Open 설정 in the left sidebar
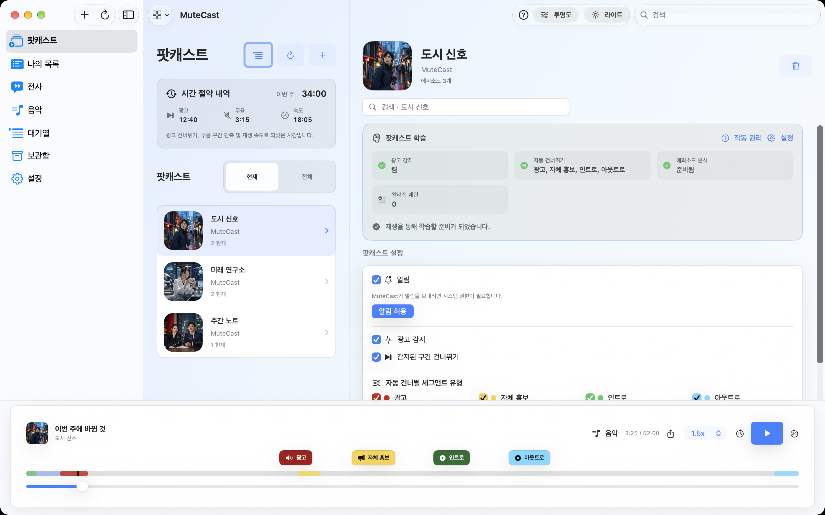 click(x=72, y=179)
